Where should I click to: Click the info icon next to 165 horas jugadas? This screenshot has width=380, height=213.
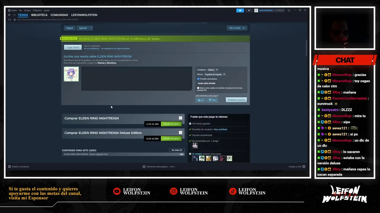190,124
